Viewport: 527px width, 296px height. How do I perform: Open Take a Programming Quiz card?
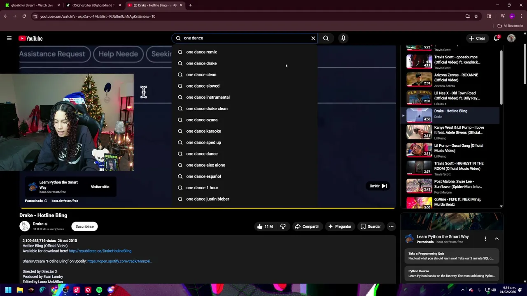coord(452,257)
